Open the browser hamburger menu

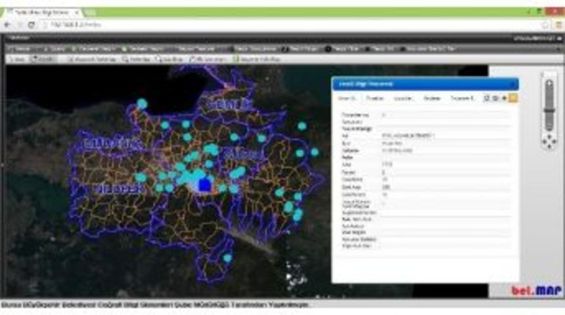pos(558,24)
